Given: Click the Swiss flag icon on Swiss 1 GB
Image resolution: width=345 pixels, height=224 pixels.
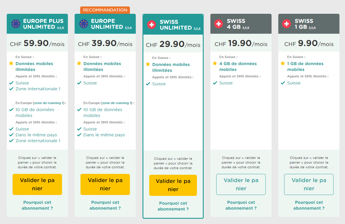Looking at the screenshot, I should point(286,24).
